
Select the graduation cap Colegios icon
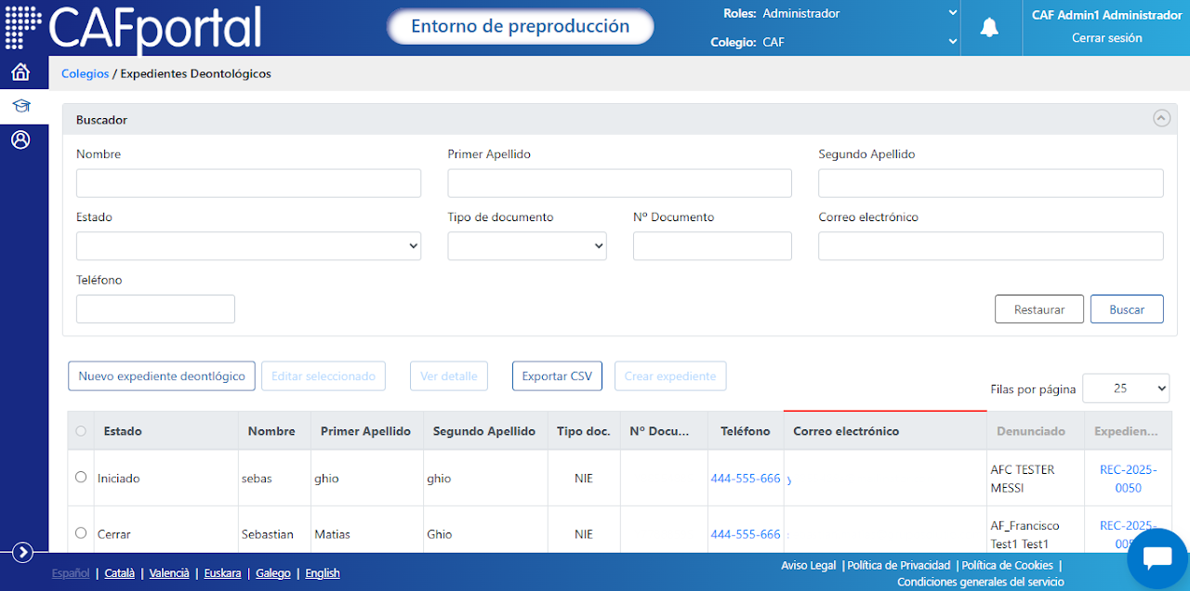tap(20, 106)
